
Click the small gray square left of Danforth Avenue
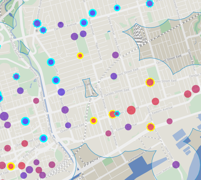pos(37,31)
